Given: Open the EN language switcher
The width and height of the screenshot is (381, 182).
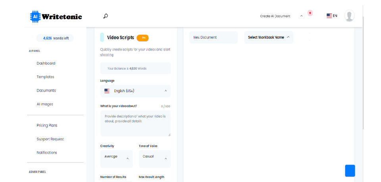Looking at the screenshot, I should 332,16.
